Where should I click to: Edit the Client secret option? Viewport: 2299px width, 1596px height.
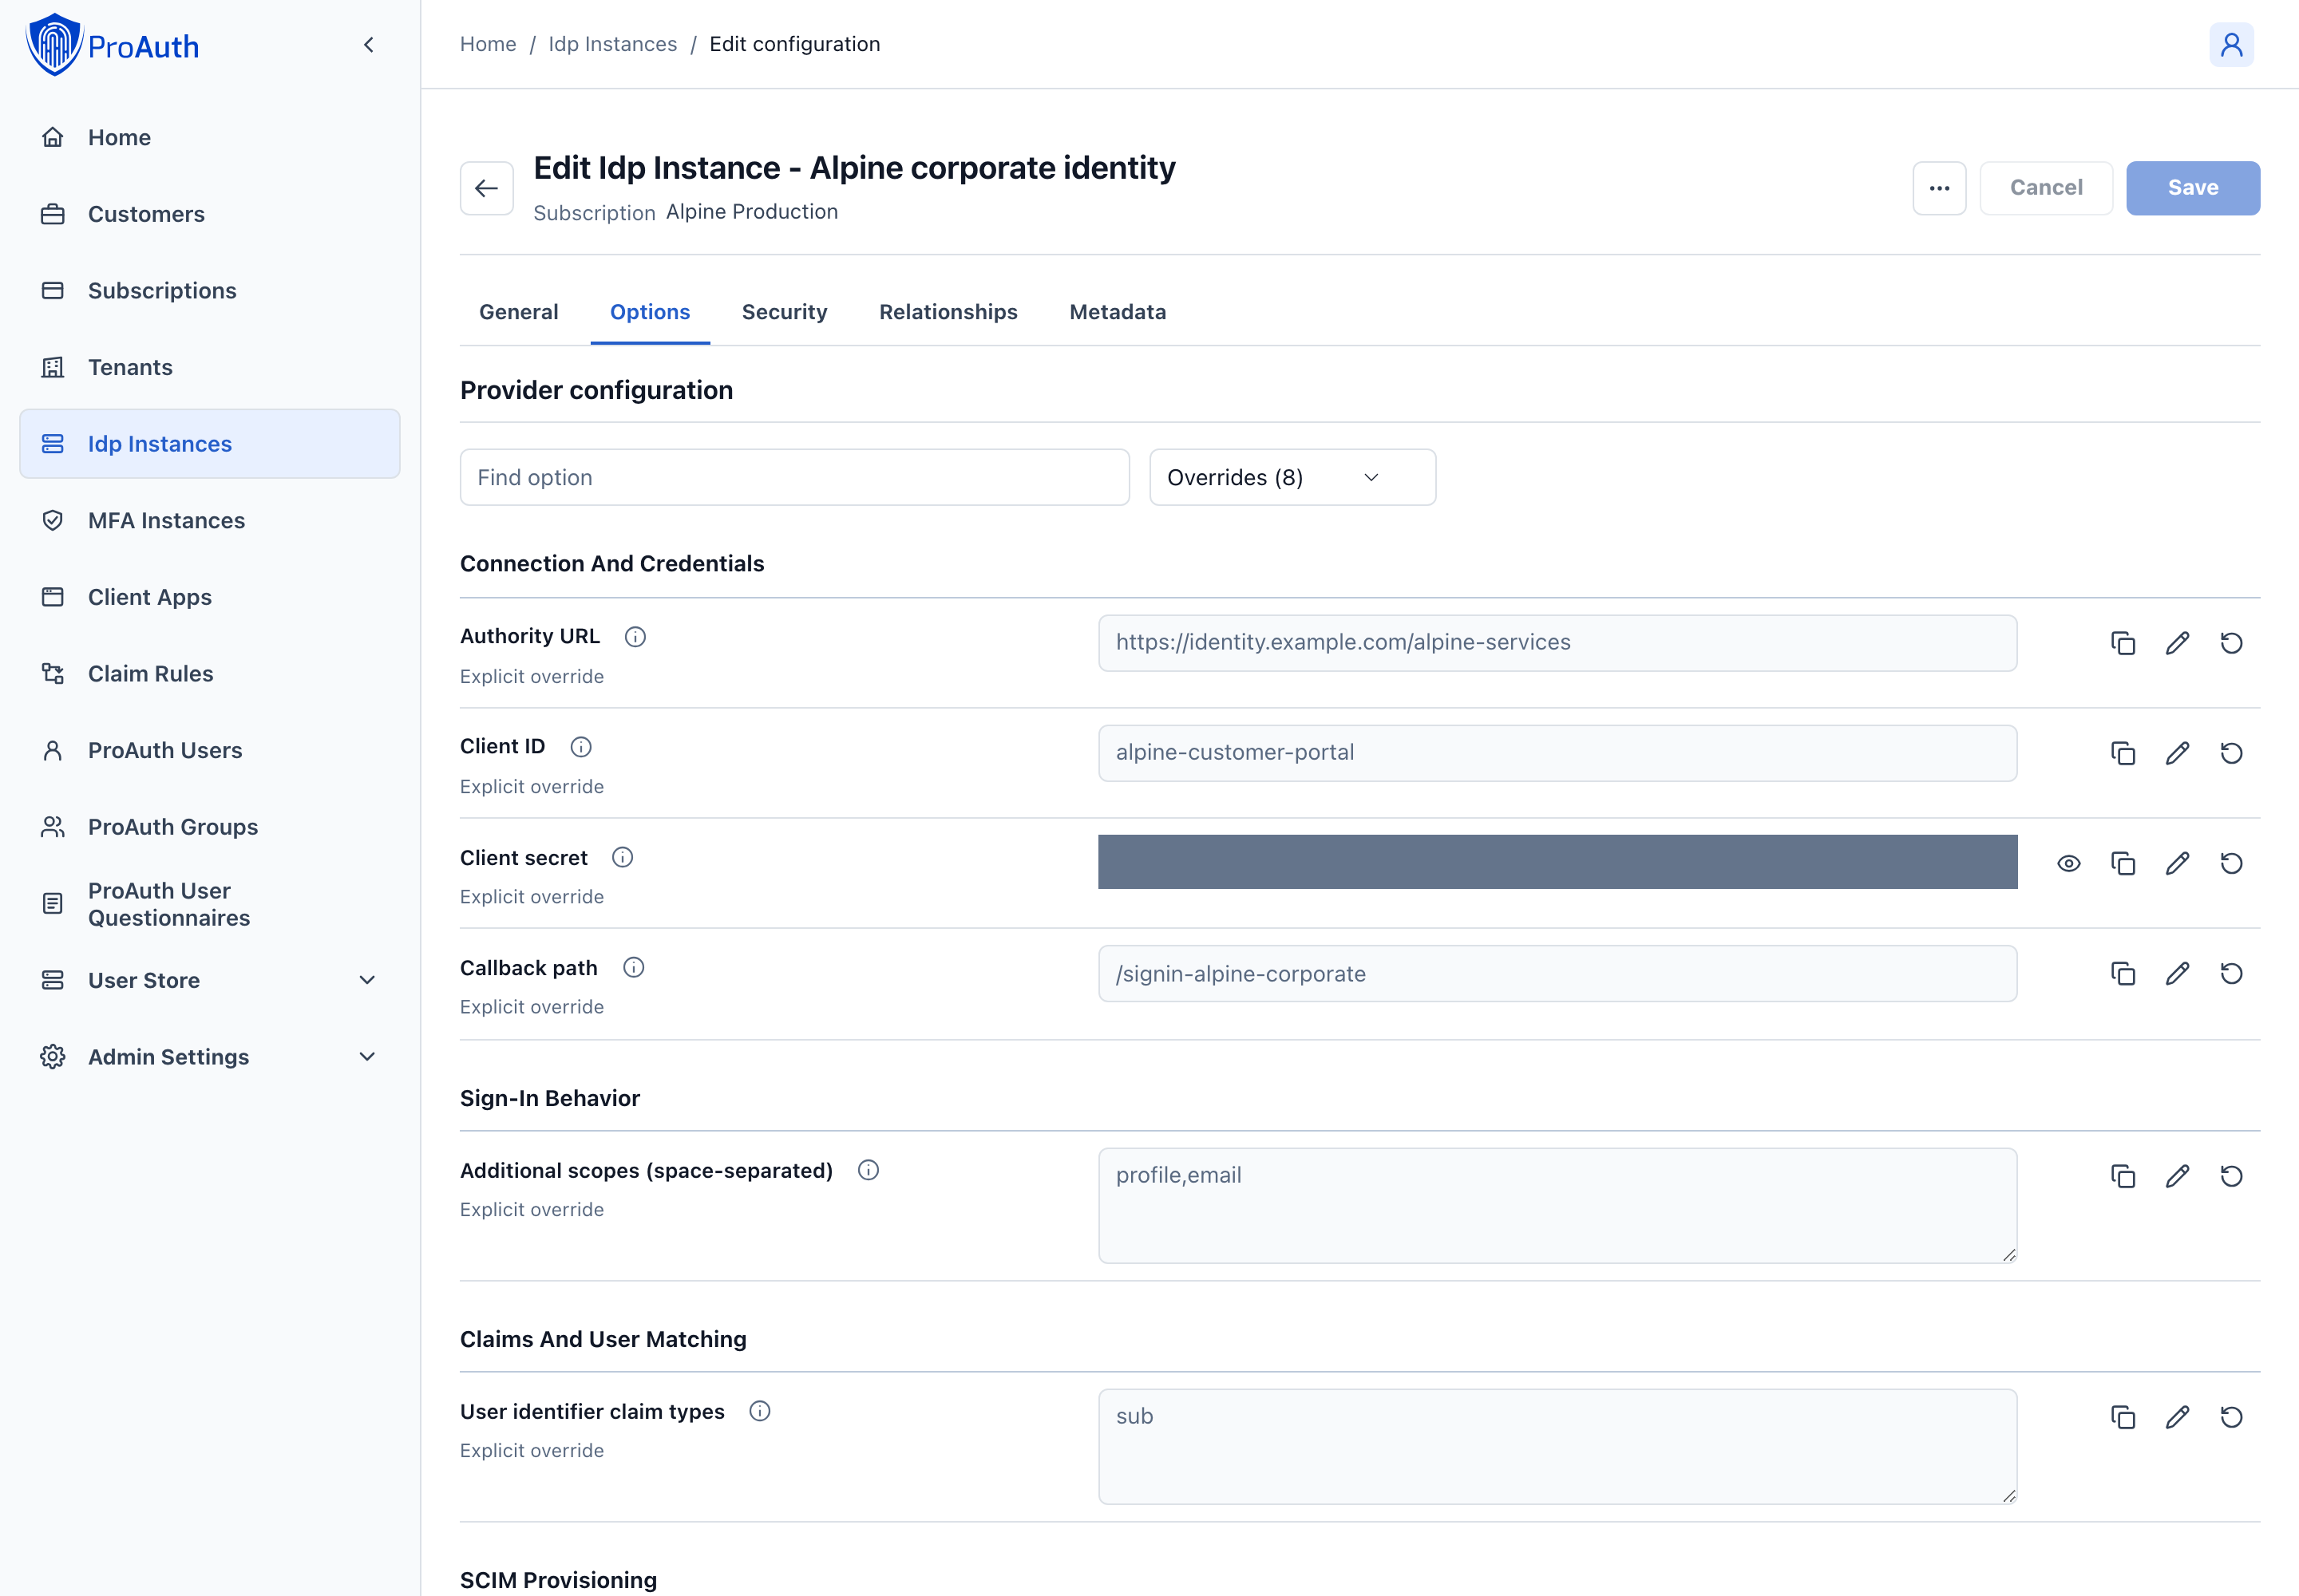2177,863
